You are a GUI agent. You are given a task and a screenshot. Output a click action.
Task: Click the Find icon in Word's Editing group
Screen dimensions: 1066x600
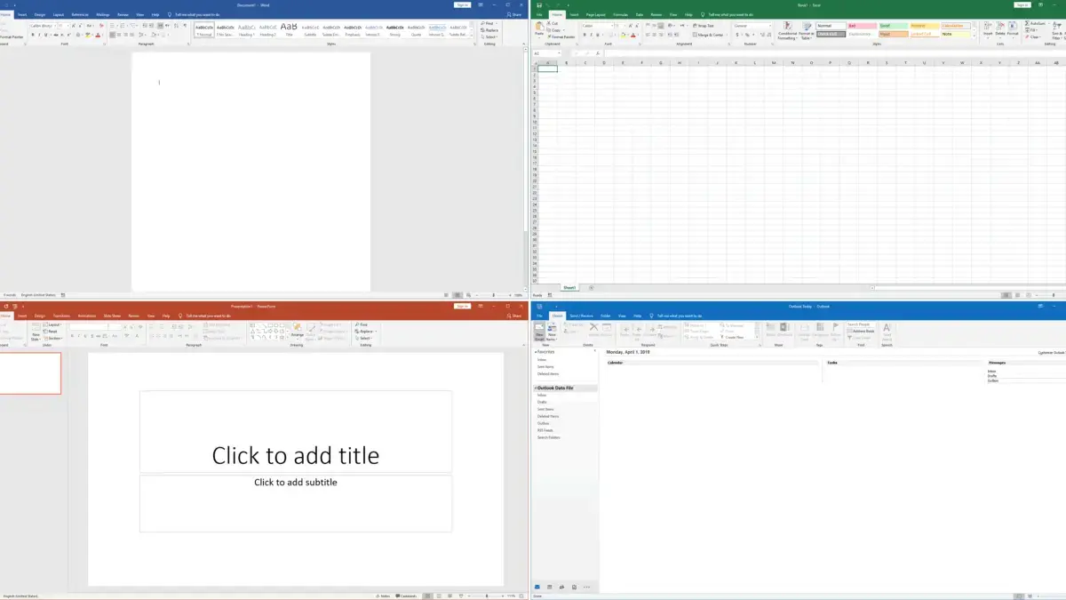488,23
